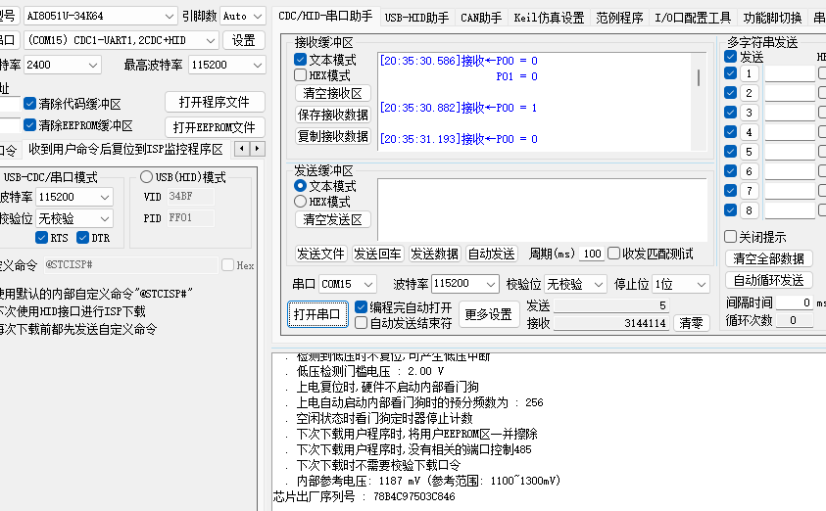Click the VID field 34BF
Screen dimensions: 826x511
[191, 197]
